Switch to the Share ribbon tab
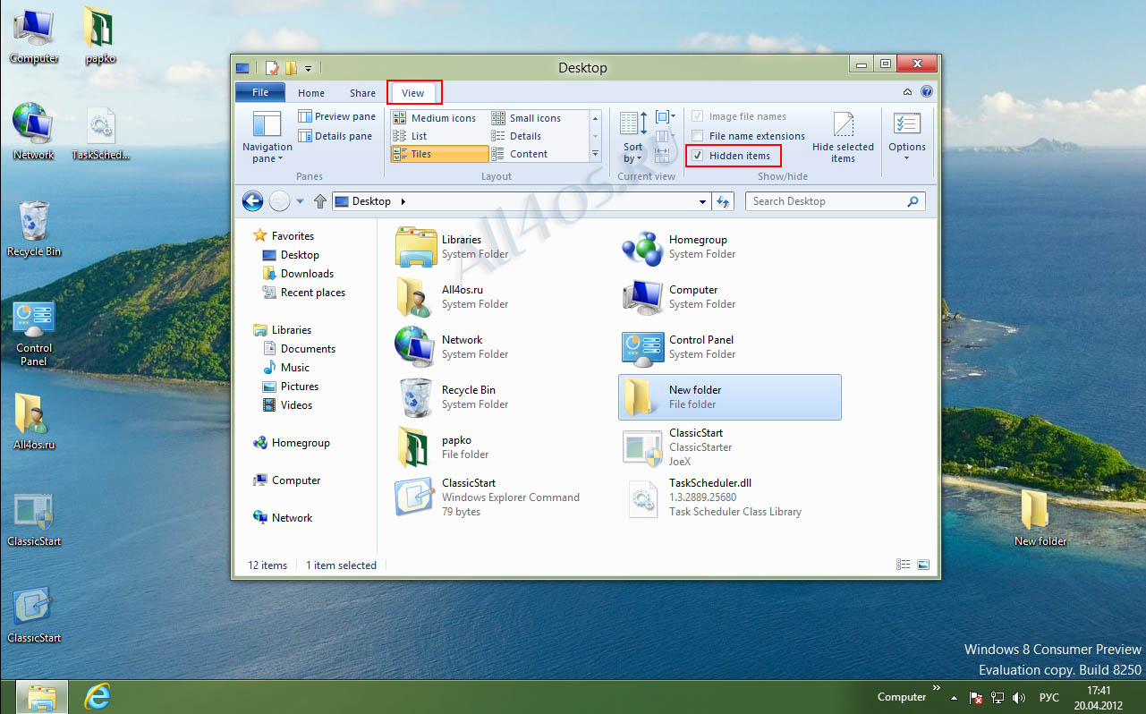The width and height of the screenshot is (1146, 714). 362,93
